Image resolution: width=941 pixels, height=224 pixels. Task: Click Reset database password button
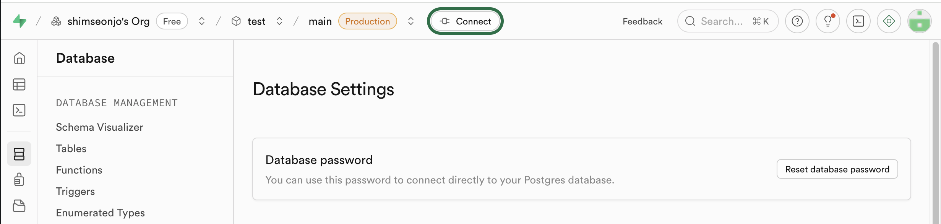(837, 169)
